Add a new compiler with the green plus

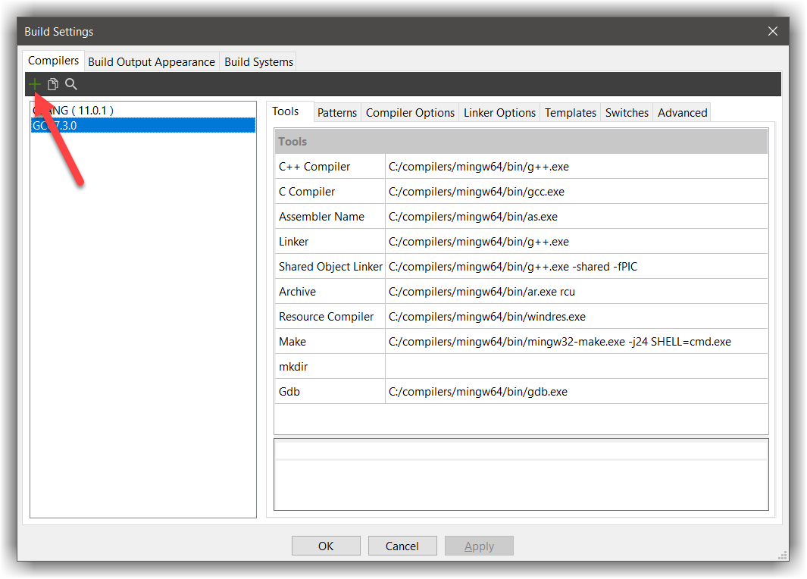pyautogui.click(x=35, y=84)
